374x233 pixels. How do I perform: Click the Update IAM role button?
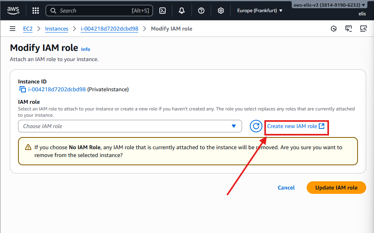coord(336,188)
